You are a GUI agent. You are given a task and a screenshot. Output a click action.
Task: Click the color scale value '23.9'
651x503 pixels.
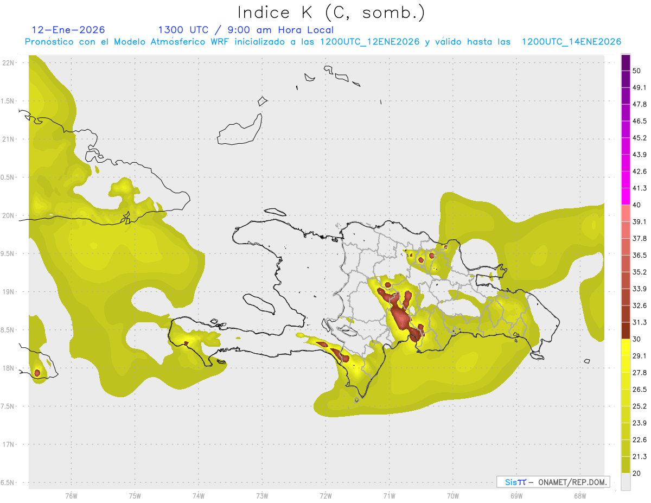coord(640,423)
